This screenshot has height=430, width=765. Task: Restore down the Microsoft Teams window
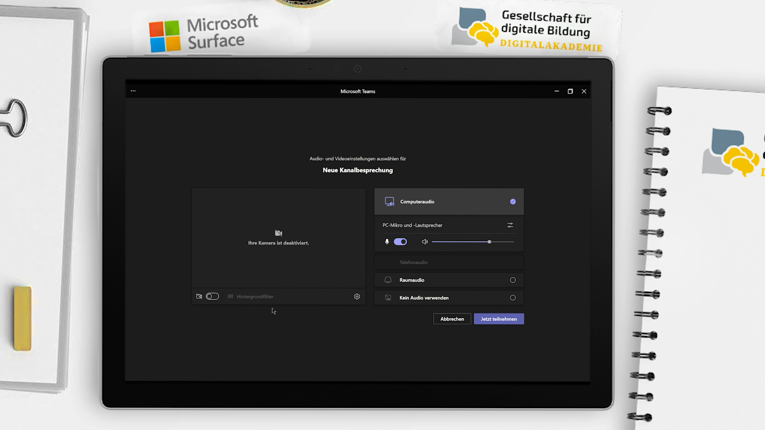570,91
